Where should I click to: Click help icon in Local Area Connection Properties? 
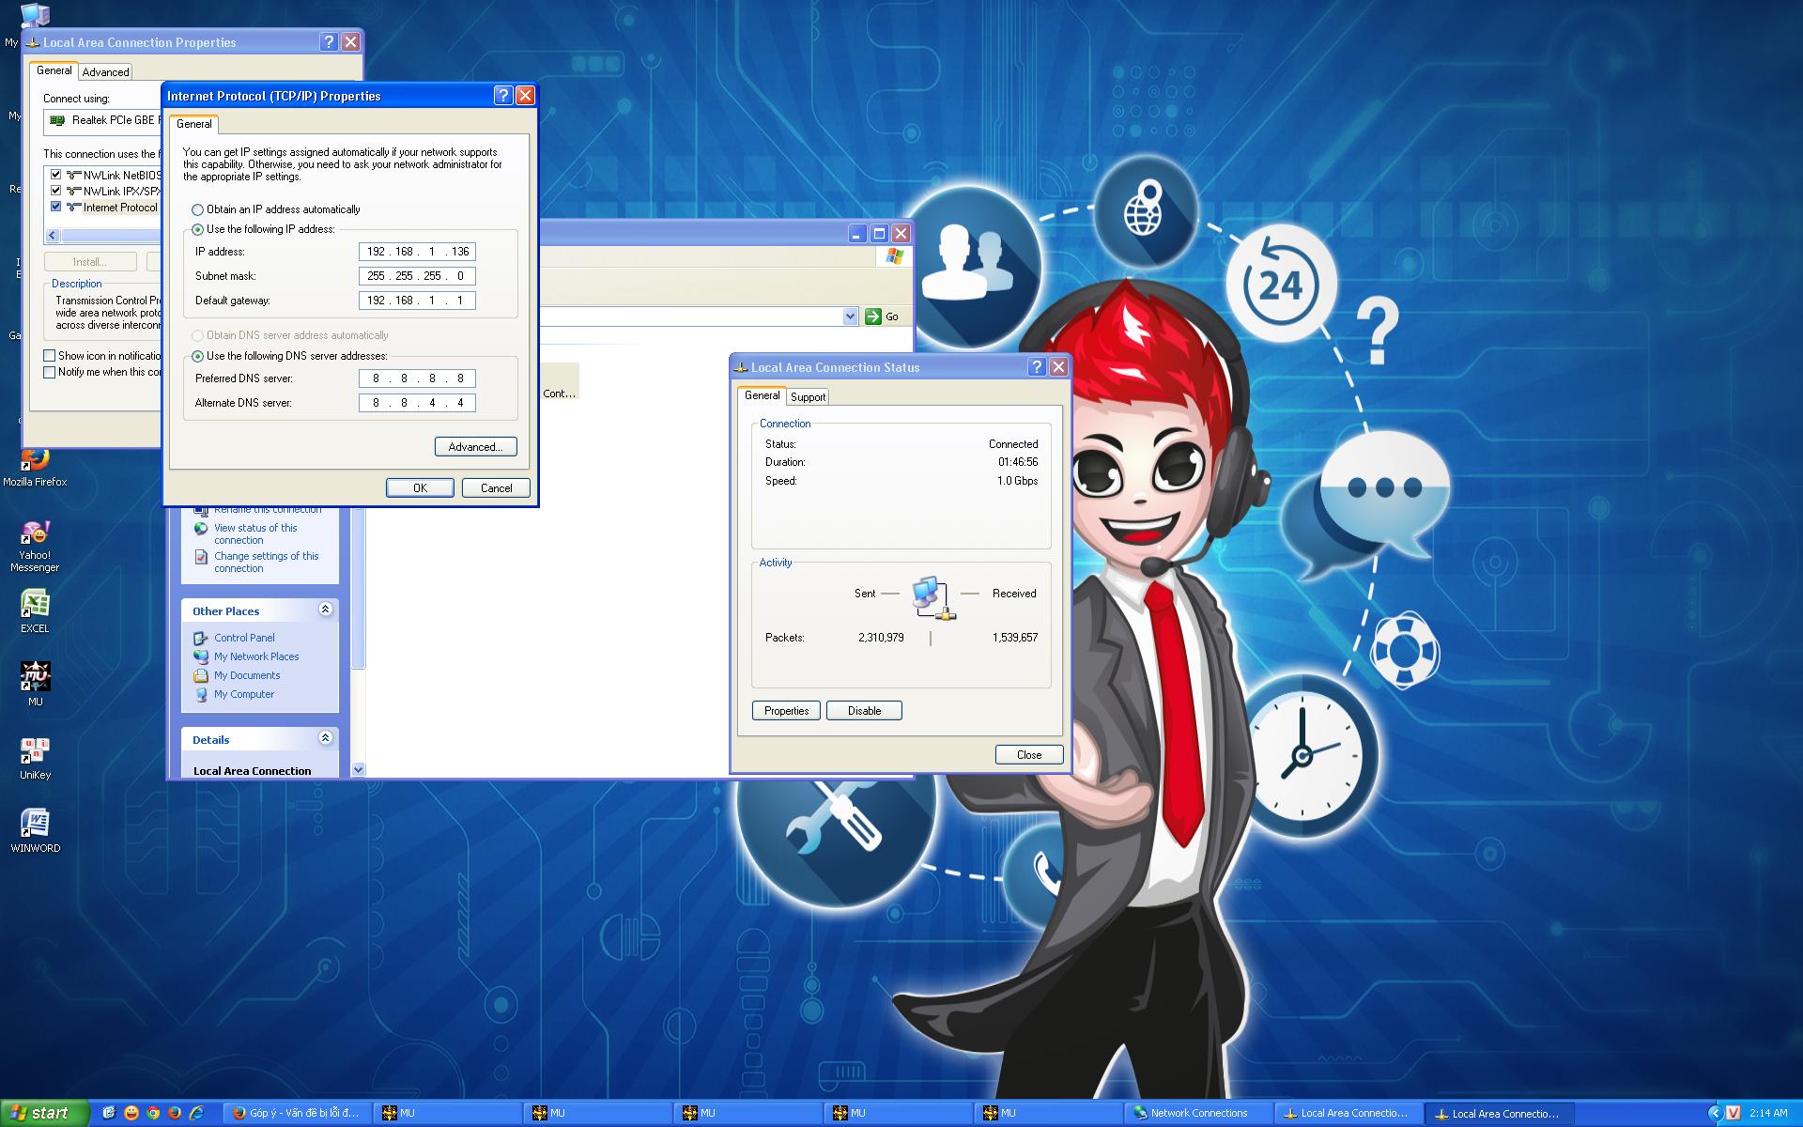(x=329, y=41)
